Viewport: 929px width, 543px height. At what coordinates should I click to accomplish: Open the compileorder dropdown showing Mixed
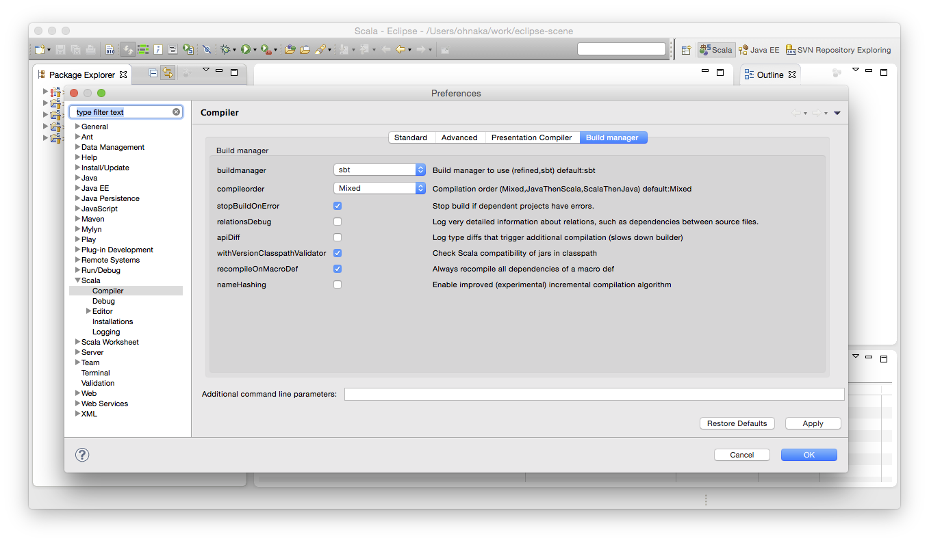379,187
